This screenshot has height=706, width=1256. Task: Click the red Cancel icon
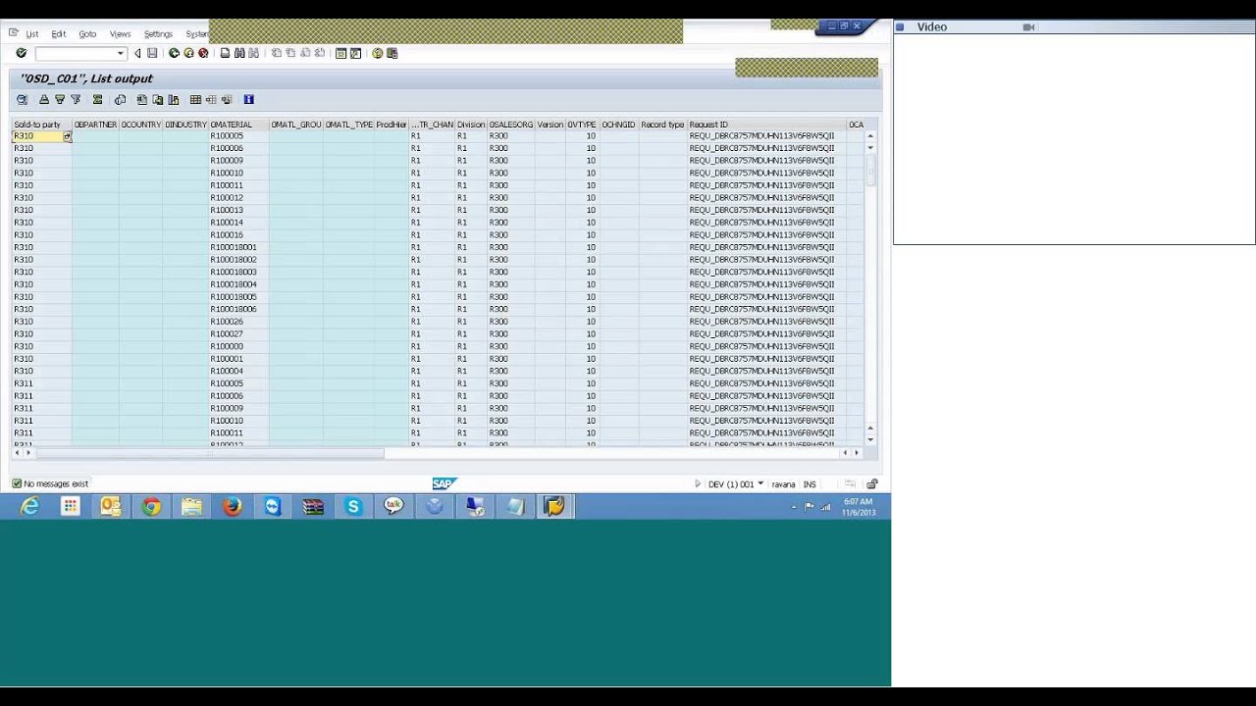(203, 53)
